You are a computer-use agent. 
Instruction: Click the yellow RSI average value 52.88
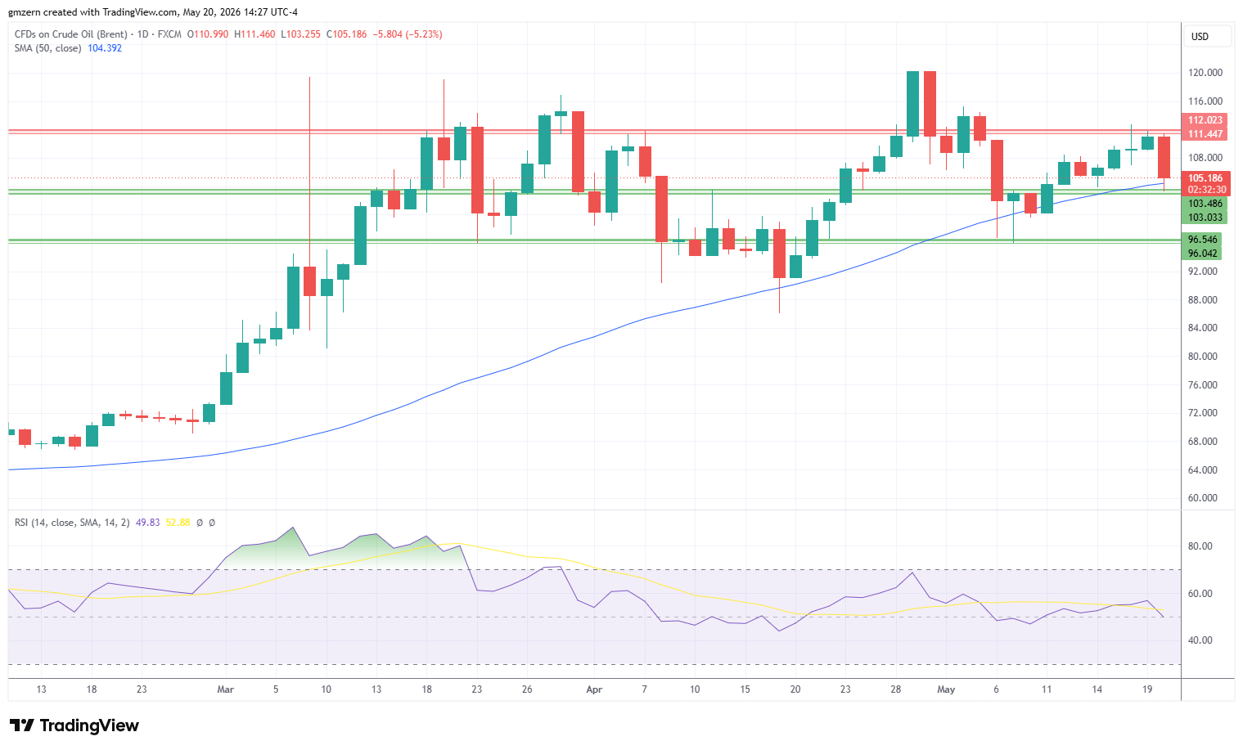(178, 523)
